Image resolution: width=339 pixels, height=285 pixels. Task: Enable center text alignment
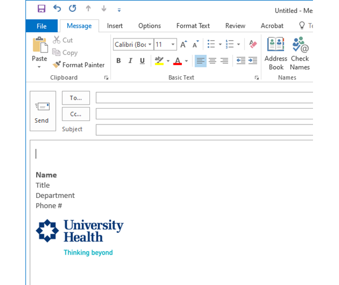pos(212,61)
